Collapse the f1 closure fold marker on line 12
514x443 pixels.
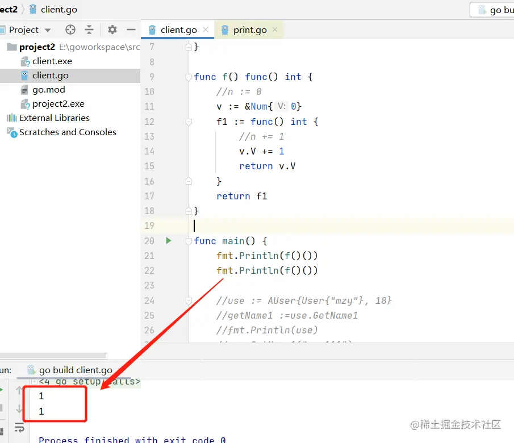pyautogui.click(x=189, y=122)
